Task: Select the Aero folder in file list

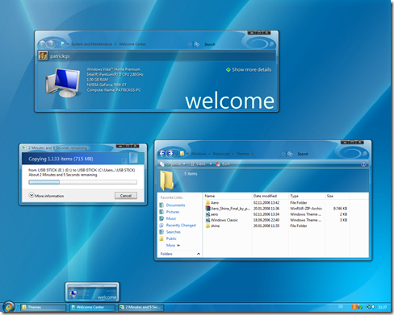Action: [212, 202]
